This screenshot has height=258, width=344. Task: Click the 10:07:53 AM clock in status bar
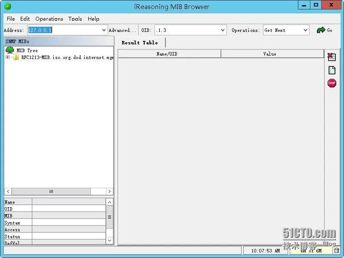coord(266,251)
